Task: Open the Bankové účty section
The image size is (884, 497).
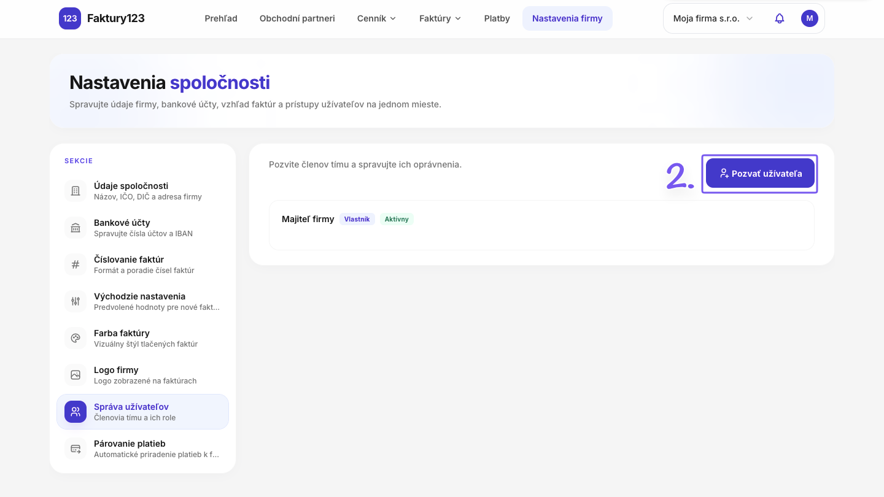Action: click(142, 228)
